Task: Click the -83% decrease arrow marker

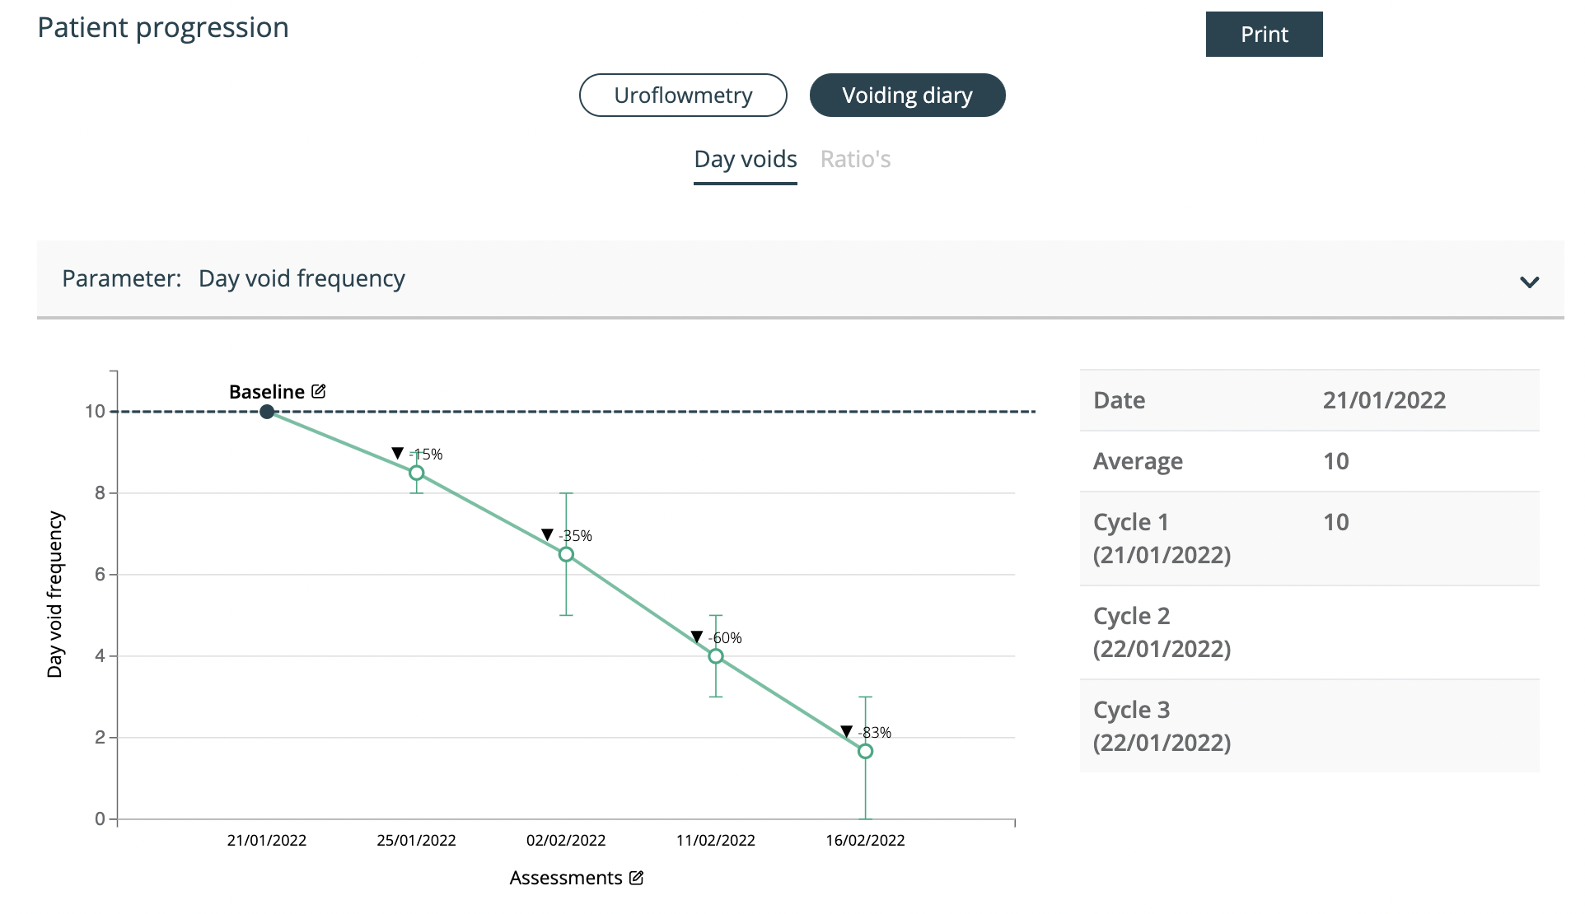Action: point(846,732)
